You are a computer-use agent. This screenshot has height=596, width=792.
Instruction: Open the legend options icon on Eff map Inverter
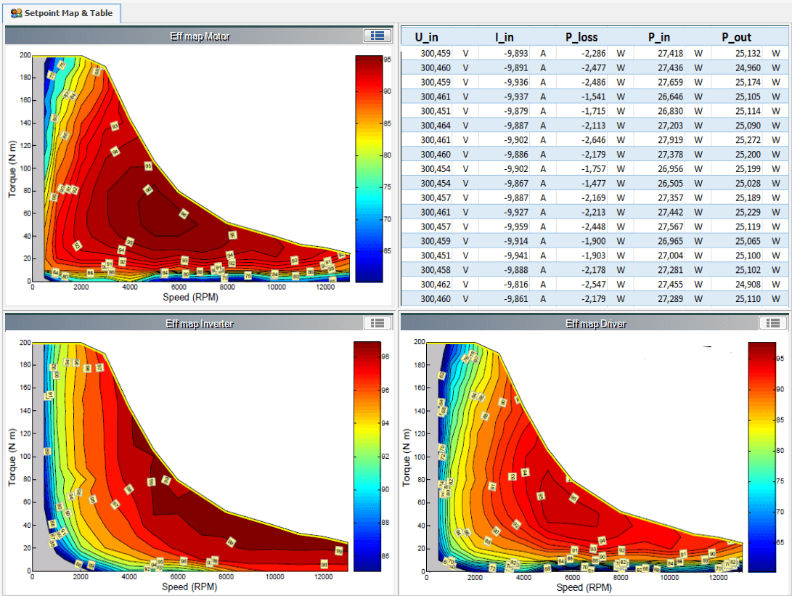pyautogui.click(x=377, y=324)
